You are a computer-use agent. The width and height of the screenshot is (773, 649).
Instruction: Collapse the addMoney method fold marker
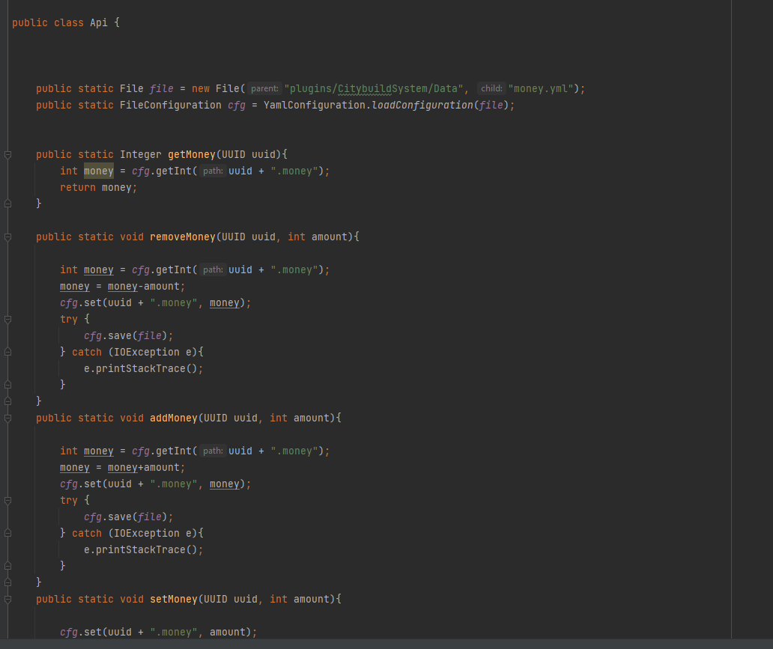click(7, 418)
